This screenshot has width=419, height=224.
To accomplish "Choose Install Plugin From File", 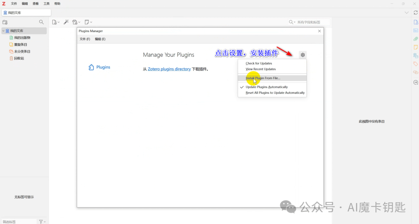I will (272, 78).
